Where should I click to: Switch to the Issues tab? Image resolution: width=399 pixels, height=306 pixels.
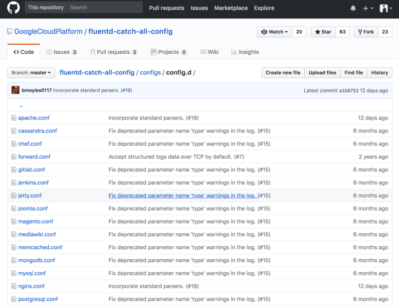(61, 52)
